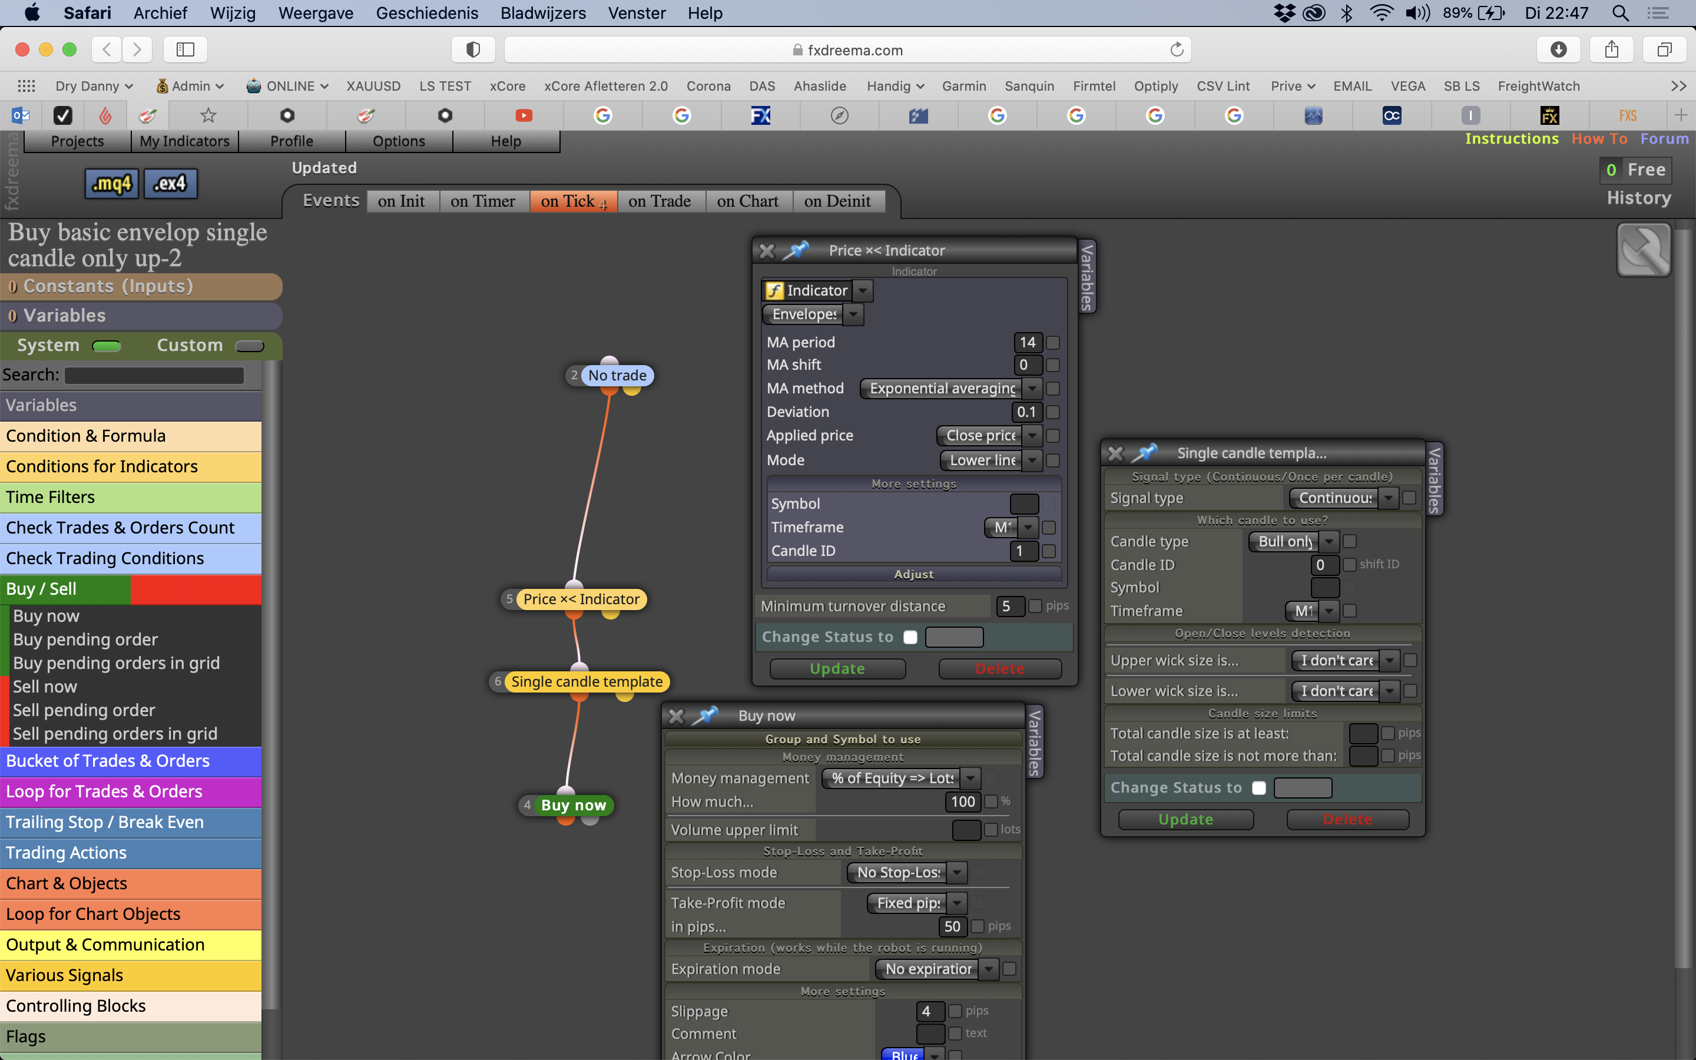
Task: Toggle Deviation variable checkbox
Action: pyautogui.click(x=1052, y=412)
